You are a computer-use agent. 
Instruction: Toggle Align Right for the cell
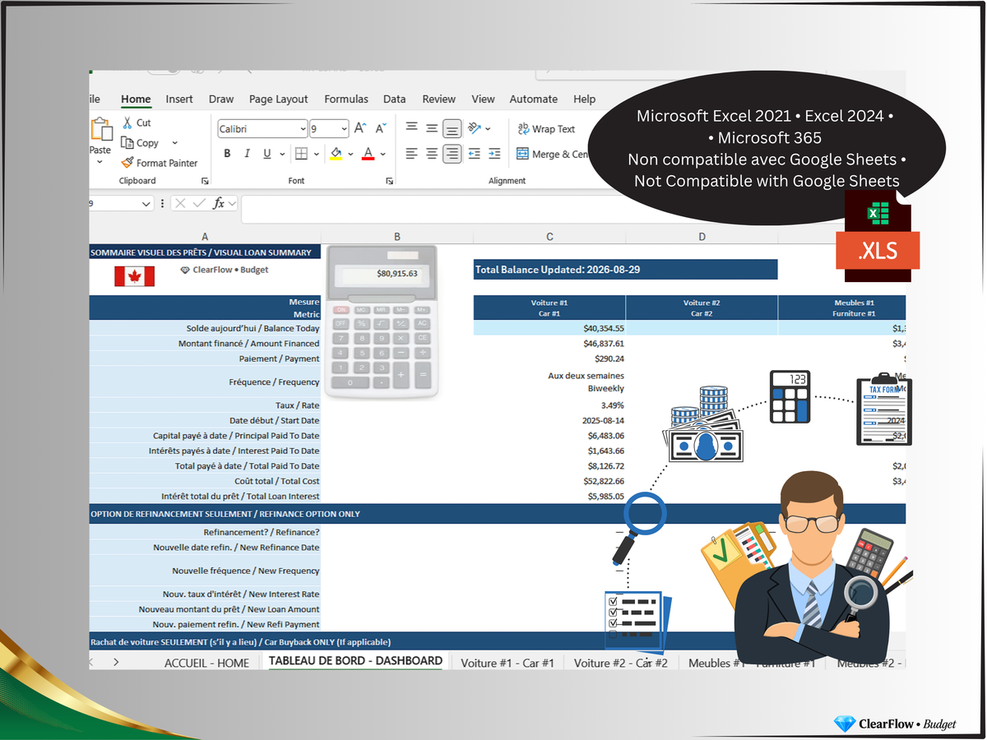pos(452,154)
